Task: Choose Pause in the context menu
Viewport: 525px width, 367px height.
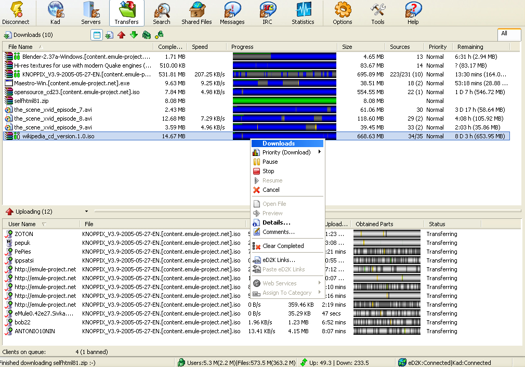Action: [x=270, y=162]
